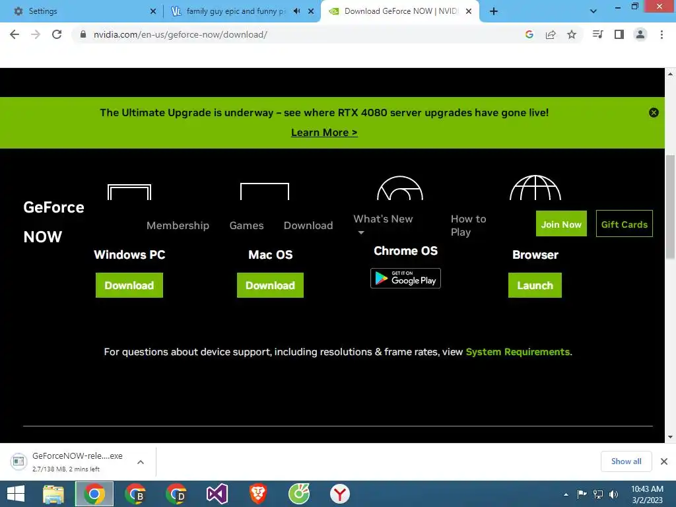Open the Games menu item

[x=246, y=225]
